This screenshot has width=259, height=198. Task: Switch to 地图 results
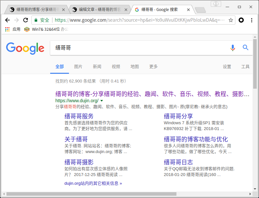(135, 67)
